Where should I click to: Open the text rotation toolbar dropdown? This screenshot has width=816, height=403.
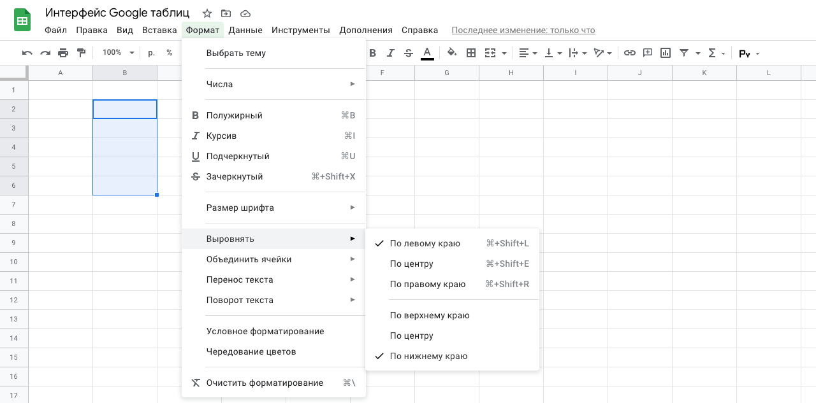point(602,53)
